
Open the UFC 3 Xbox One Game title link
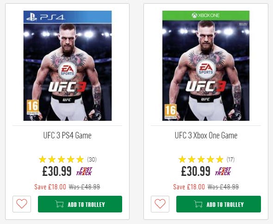click(x=206, y=136)
